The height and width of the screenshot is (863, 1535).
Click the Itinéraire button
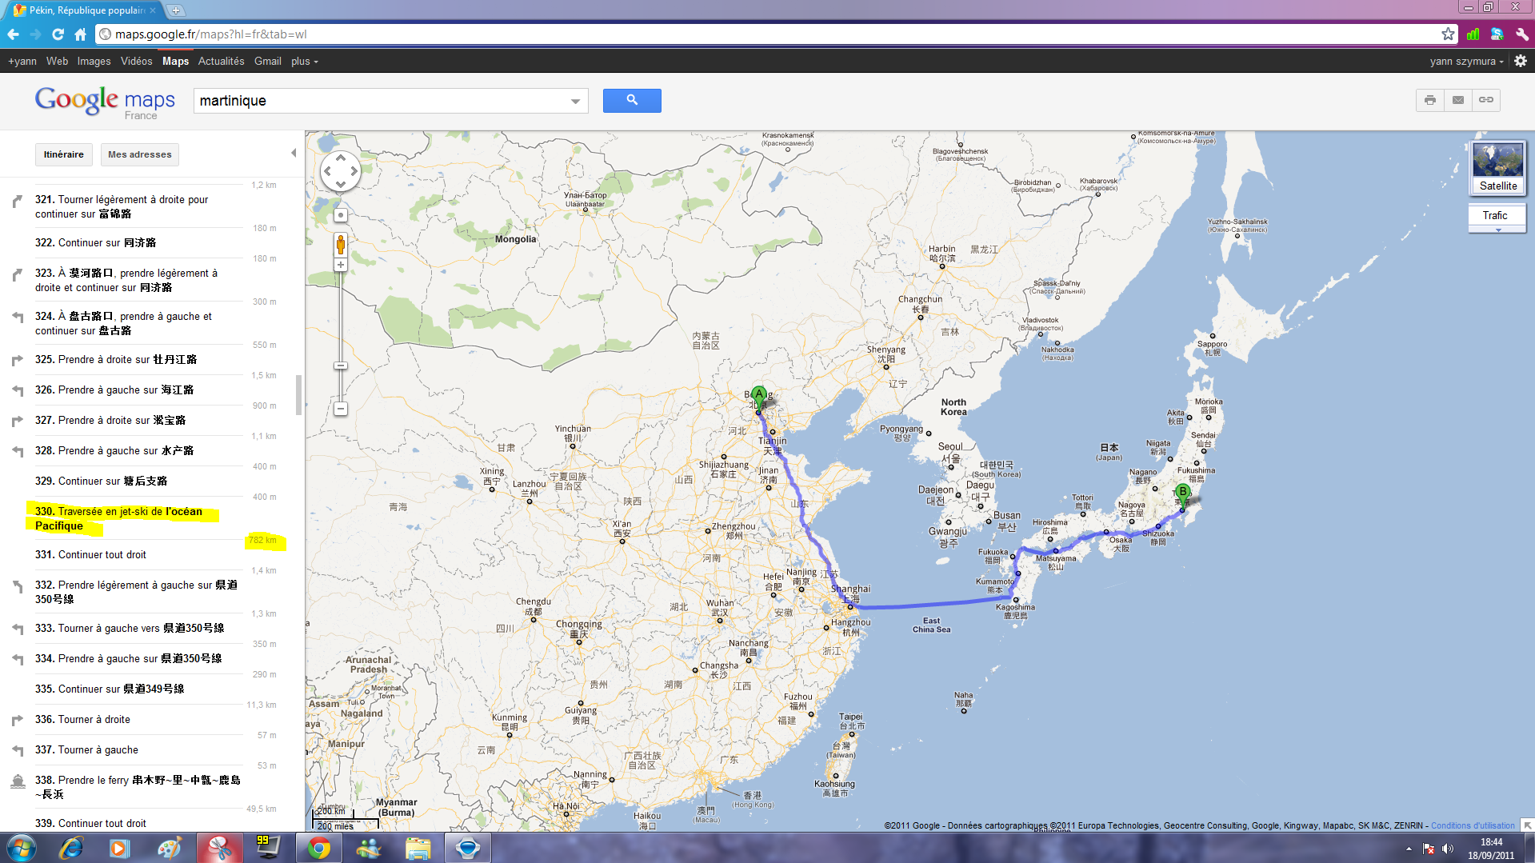63,154
